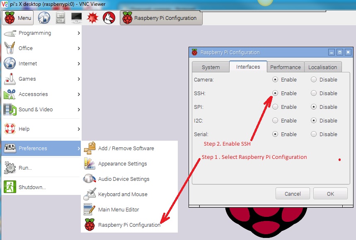Viewport: 356px width, 240px height.
Task: Click the Help lifebuoy icon
Action: pos(10,129)
